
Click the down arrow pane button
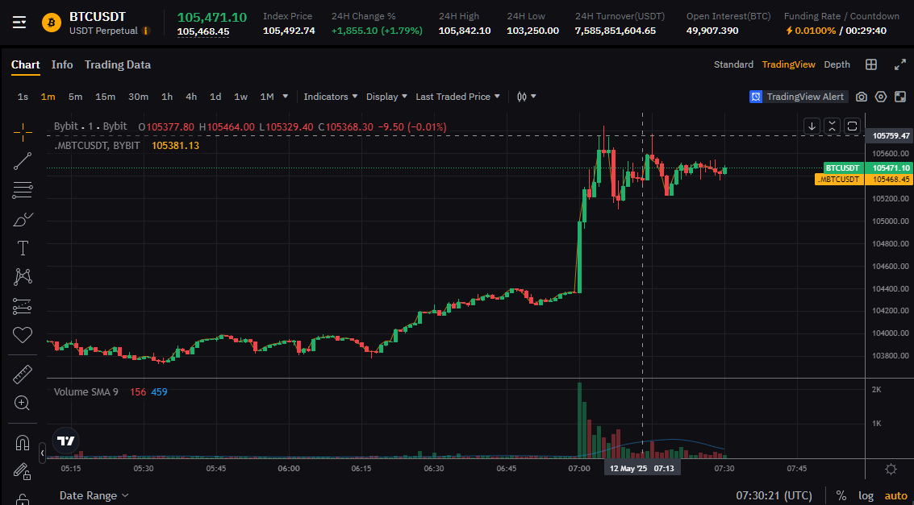tap(812, 126)
